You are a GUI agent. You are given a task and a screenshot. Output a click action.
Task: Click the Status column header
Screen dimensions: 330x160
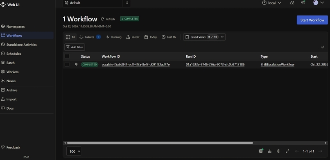pos(86,56)
